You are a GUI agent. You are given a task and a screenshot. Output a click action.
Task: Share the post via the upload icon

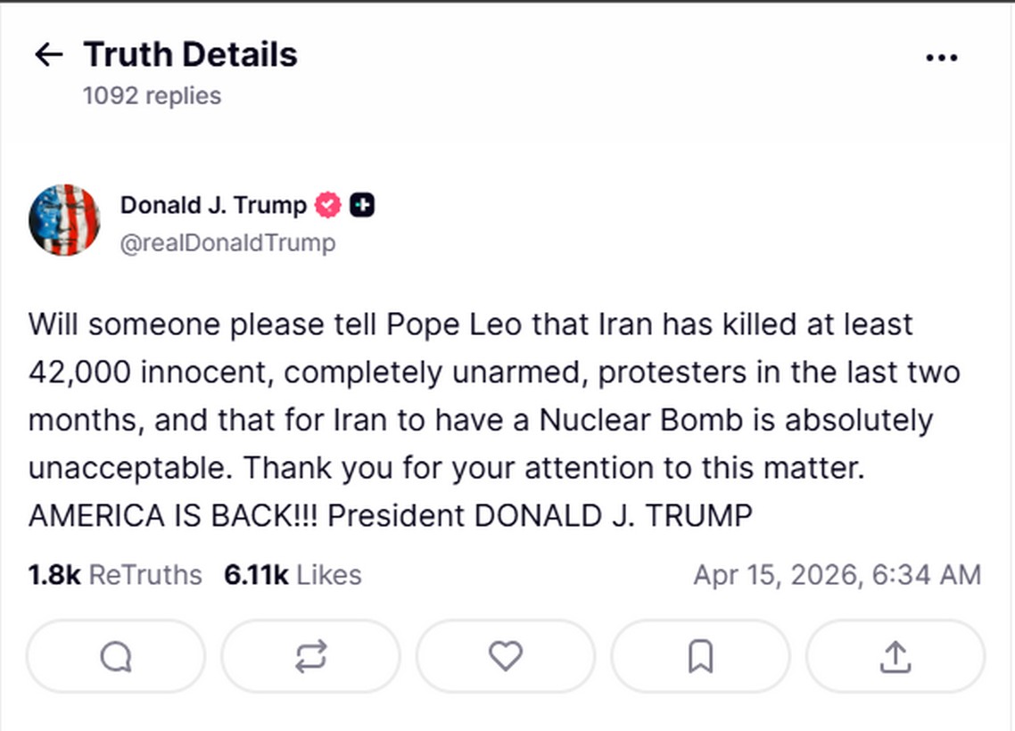click(895, 657)
